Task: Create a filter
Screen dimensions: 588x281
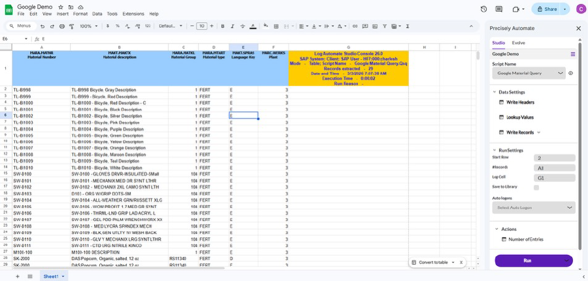Action: [384, 26]
